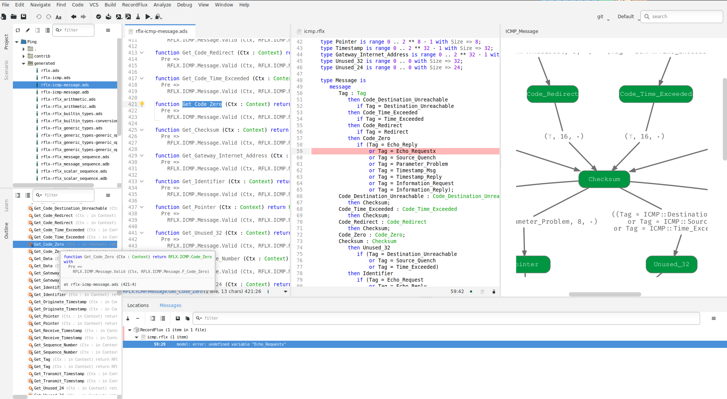Open the Debug menu
Image resolution: width=727 pixels, height=399 pixels.
coord(184,5)
